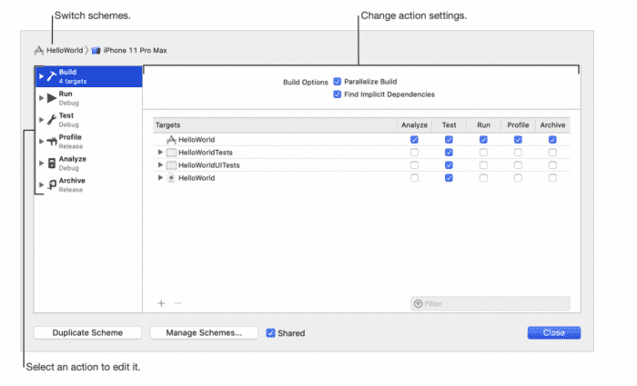This screenshot has width=637, height=386.
Task: Expand the Build action disclosure triangle
Action: click(41, 76)
